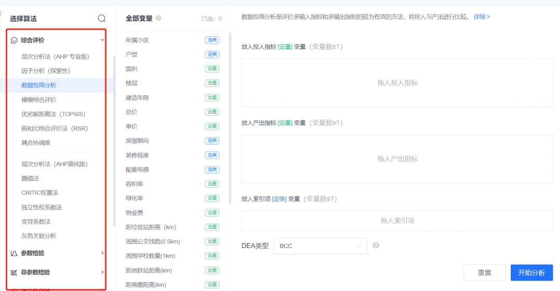
Task: Select 数据包络分析 algorithm
Action: 38,85
